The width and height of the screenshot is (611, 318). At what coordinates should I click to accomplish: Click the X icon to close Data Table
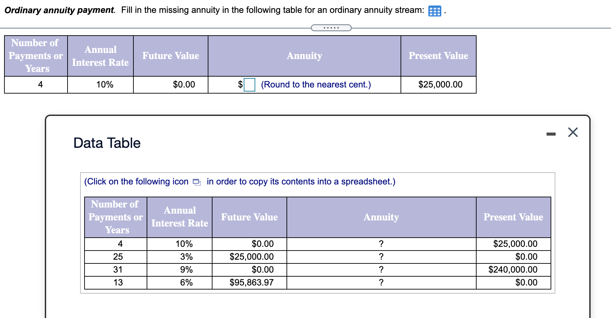tap(573, 132)
